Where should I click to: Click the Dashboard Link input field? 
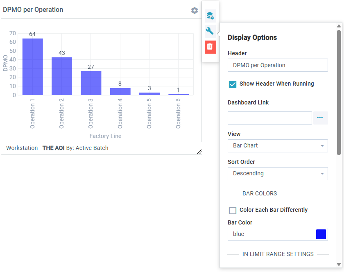click(x=269, y=118)
